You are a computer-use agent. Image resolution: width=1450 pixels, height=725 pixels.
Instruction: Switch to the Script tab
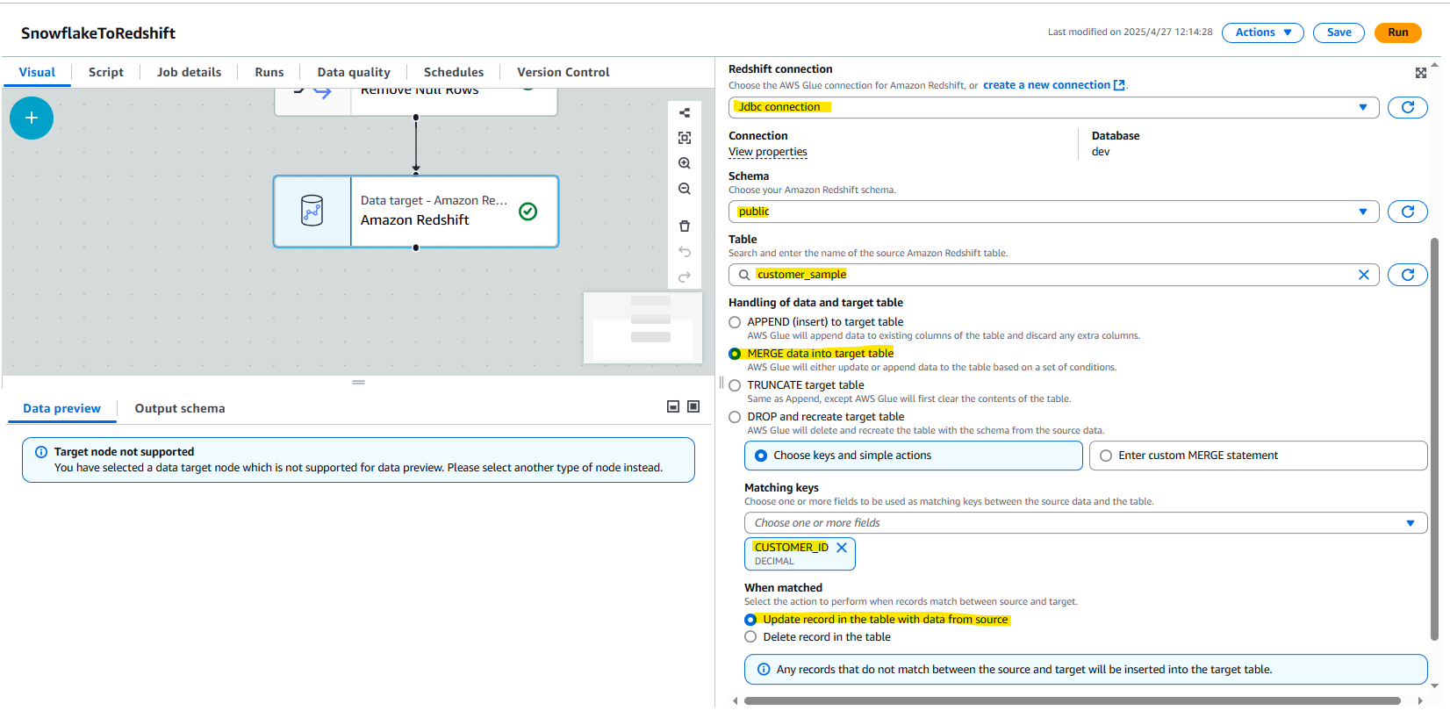coord(106,72)
